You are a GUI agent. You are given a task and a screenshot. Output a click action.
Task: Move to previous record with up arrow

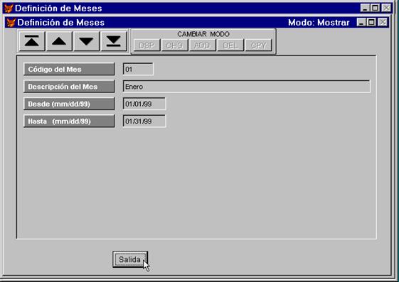pos(59,41)
